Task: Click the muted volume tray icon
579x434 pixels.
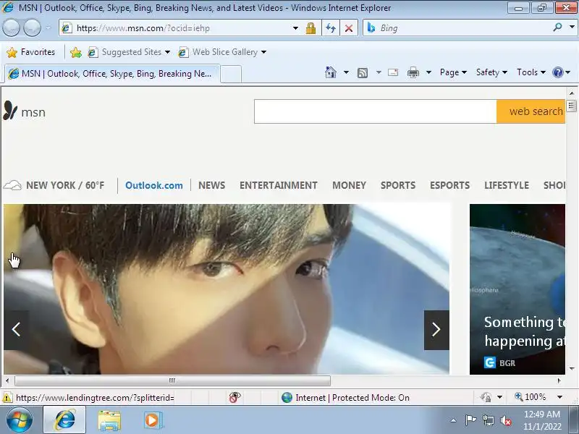Action: coord(506,420)
